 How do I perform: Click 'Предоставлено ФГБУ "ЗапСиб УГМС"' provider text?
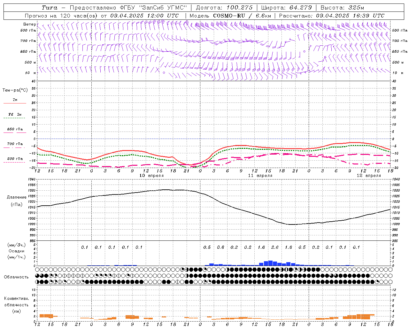[128, 8]
